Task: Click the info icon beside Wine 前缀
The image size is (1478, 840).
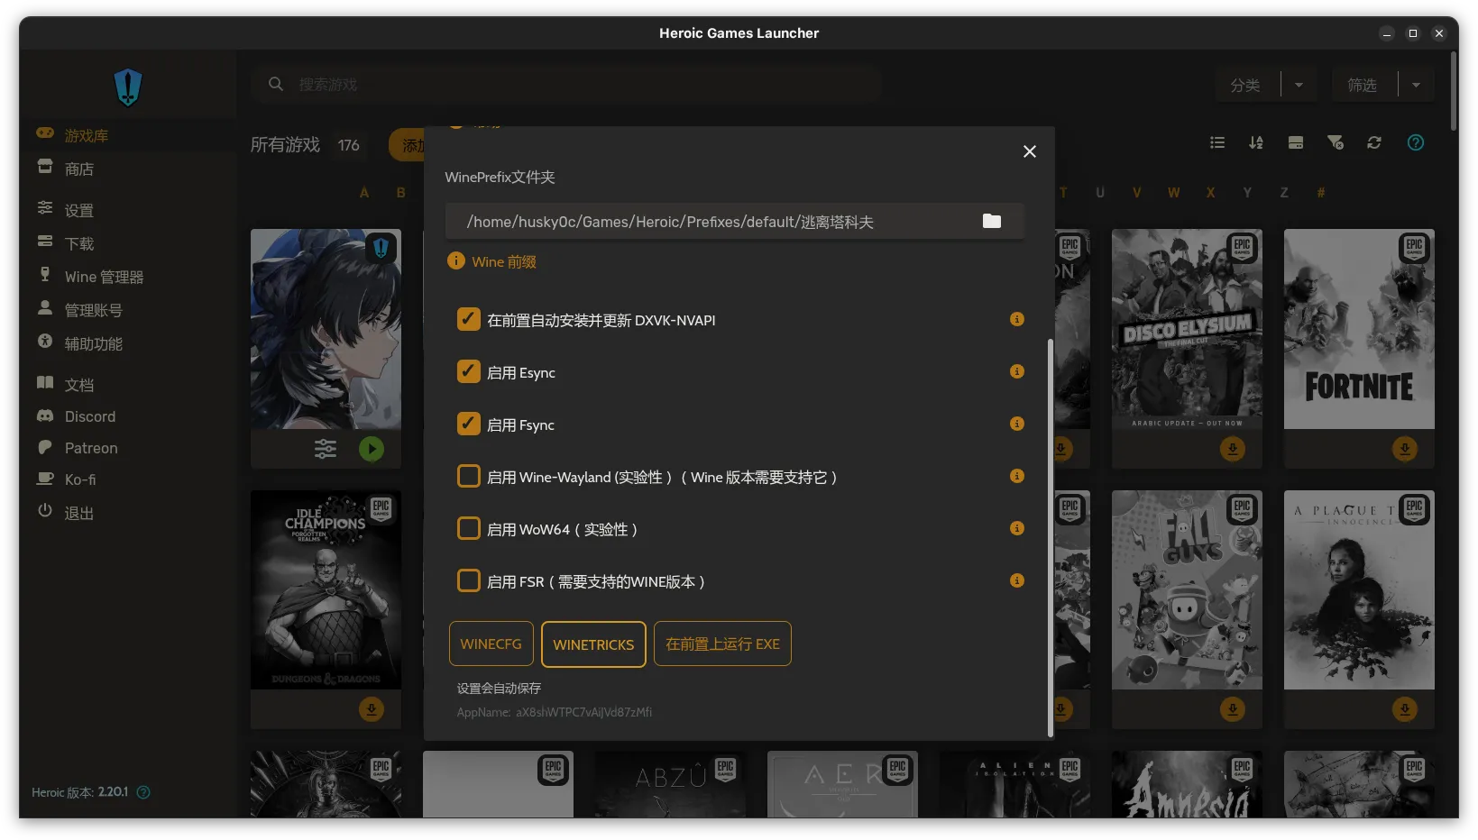Action: [x=456, y=261]
